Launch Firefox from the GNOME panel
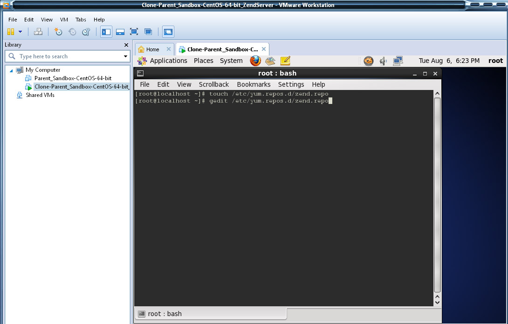 [255, 61]
